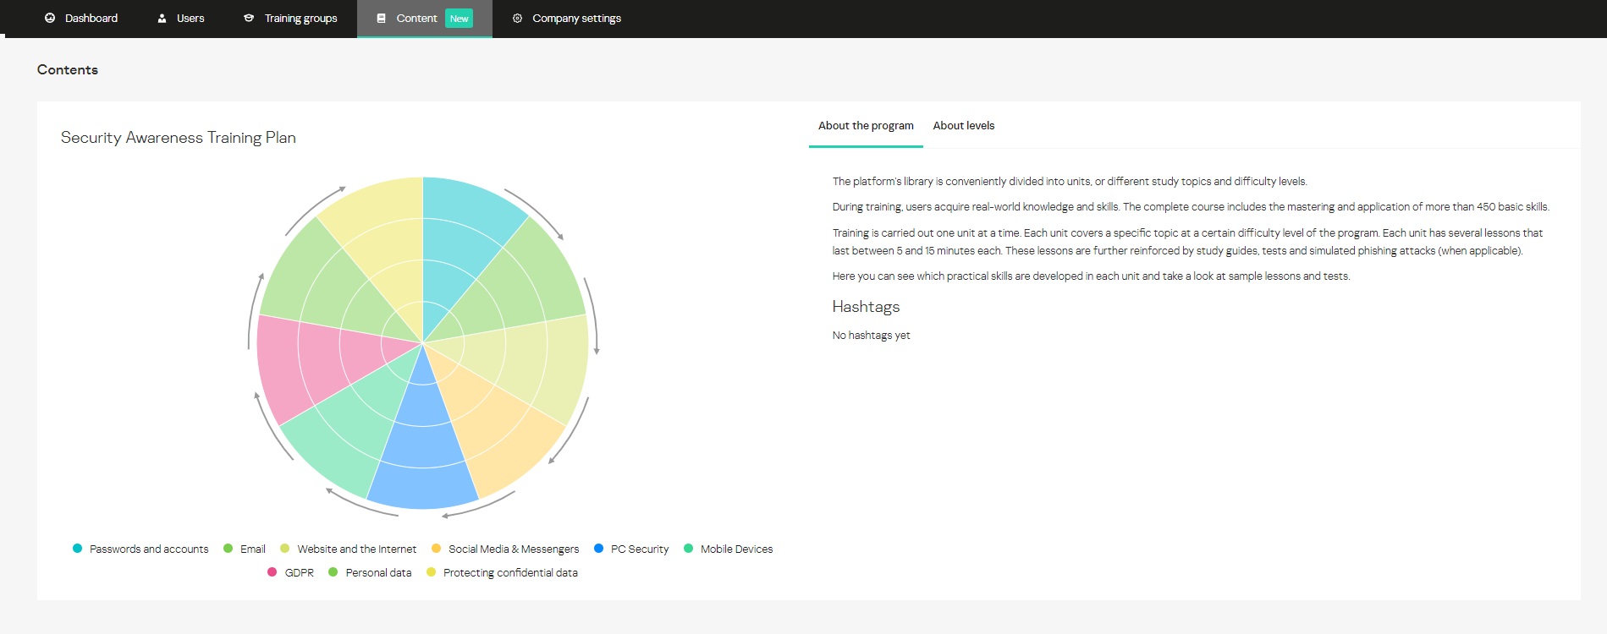Click the green New badge
The height and width of the screenshot is (634, 1607).
click(x=460, y=19)
